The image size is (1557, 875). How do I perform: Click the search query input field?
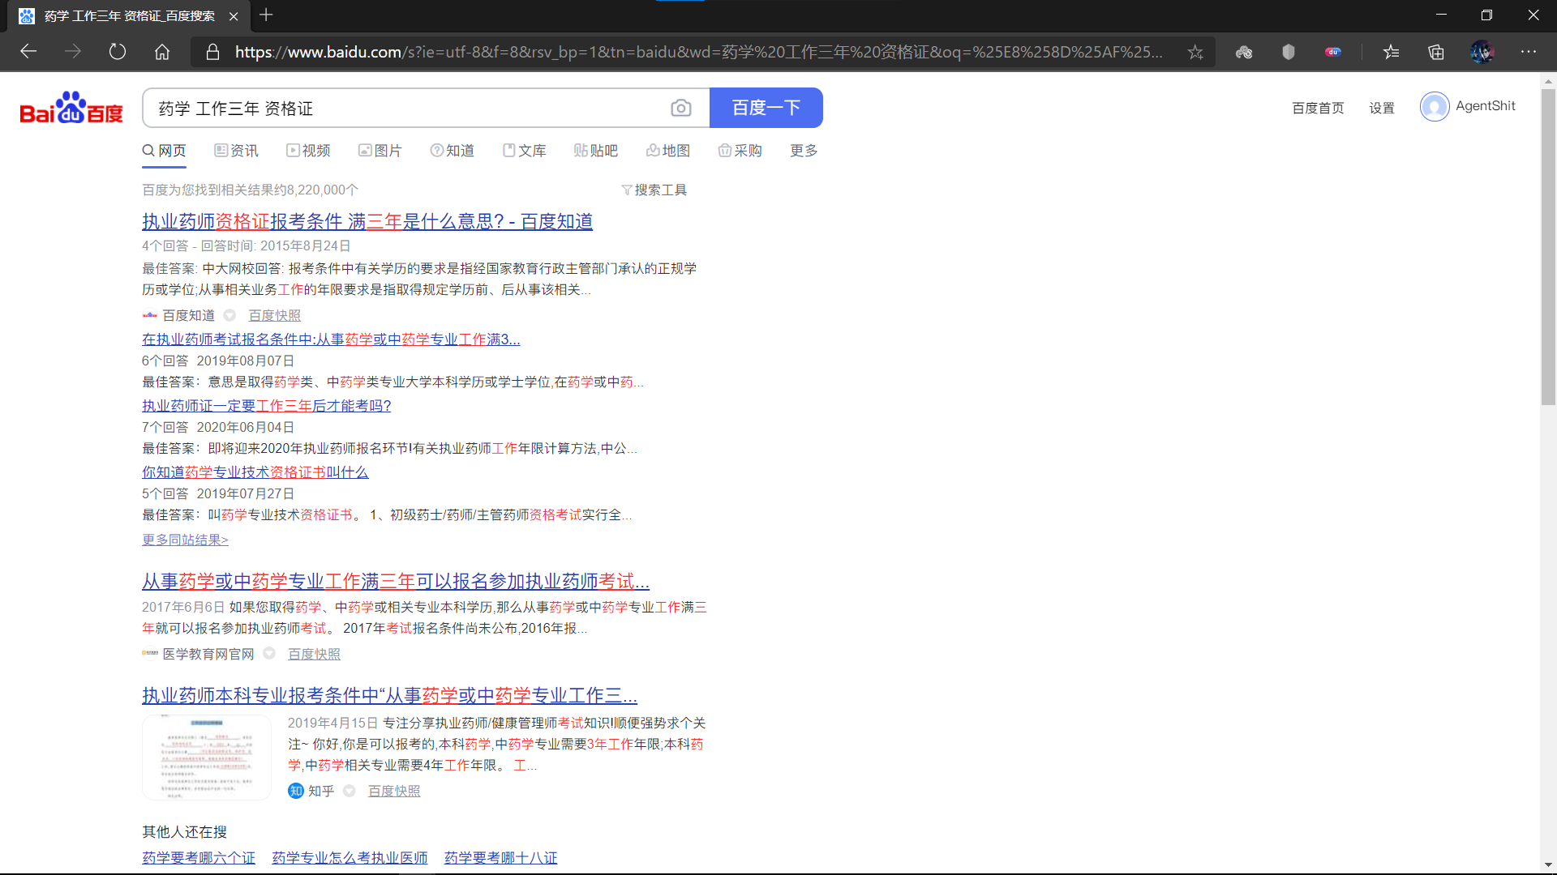[405, 108]
